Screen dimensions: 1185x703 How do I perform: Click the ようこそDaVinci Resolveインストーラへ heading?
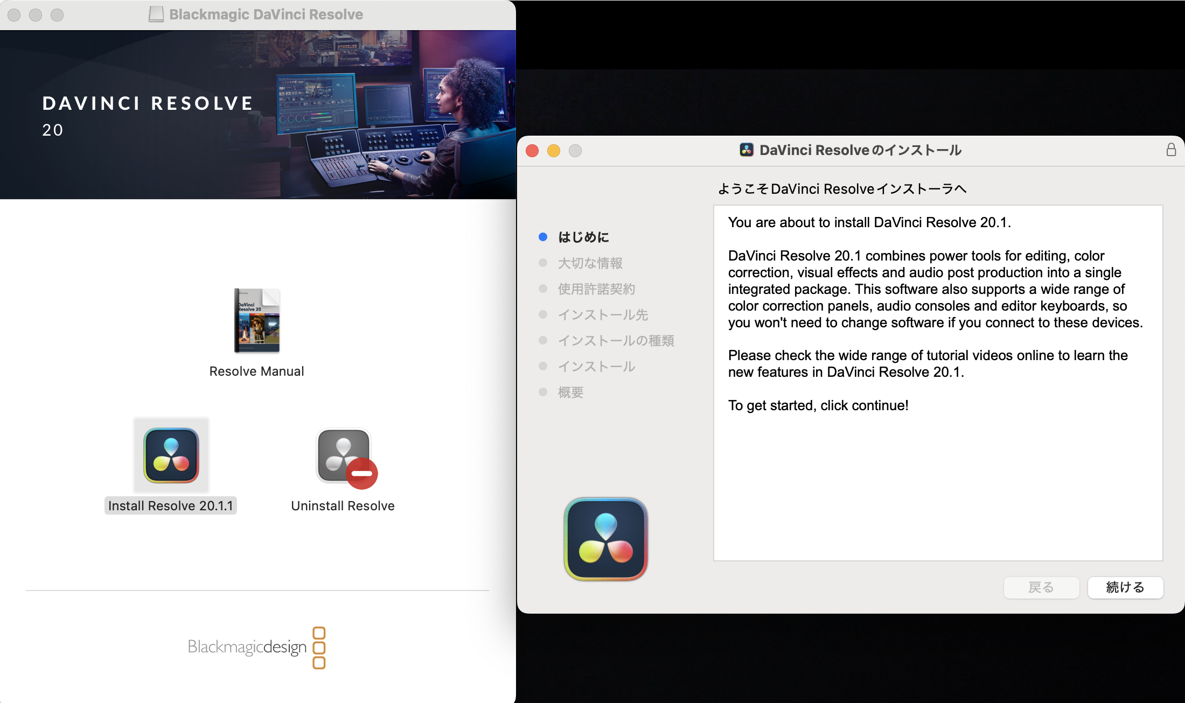click(842, 189)
